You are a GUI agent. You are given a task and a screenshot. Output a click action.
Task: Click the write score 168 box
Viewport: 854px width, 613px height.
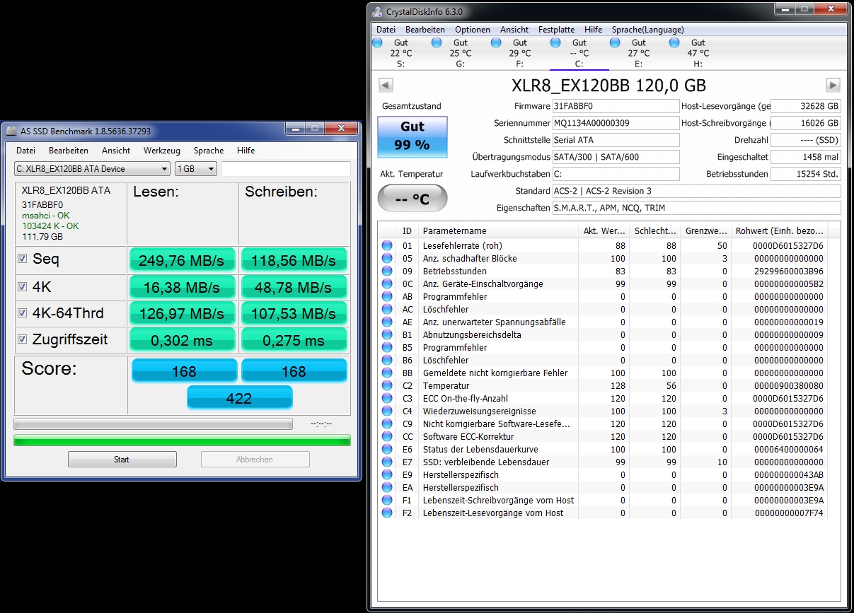click(294, 371)
